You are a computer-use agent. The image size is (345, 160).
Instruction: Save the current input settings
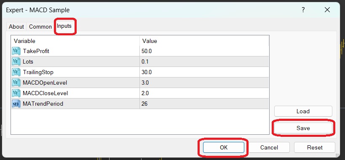tap(303, 128)
